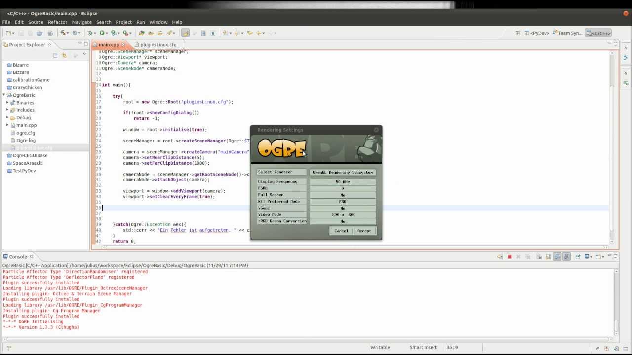
Task: Select the OgreCEGUIBase project
Action: [x=30, y=155]
